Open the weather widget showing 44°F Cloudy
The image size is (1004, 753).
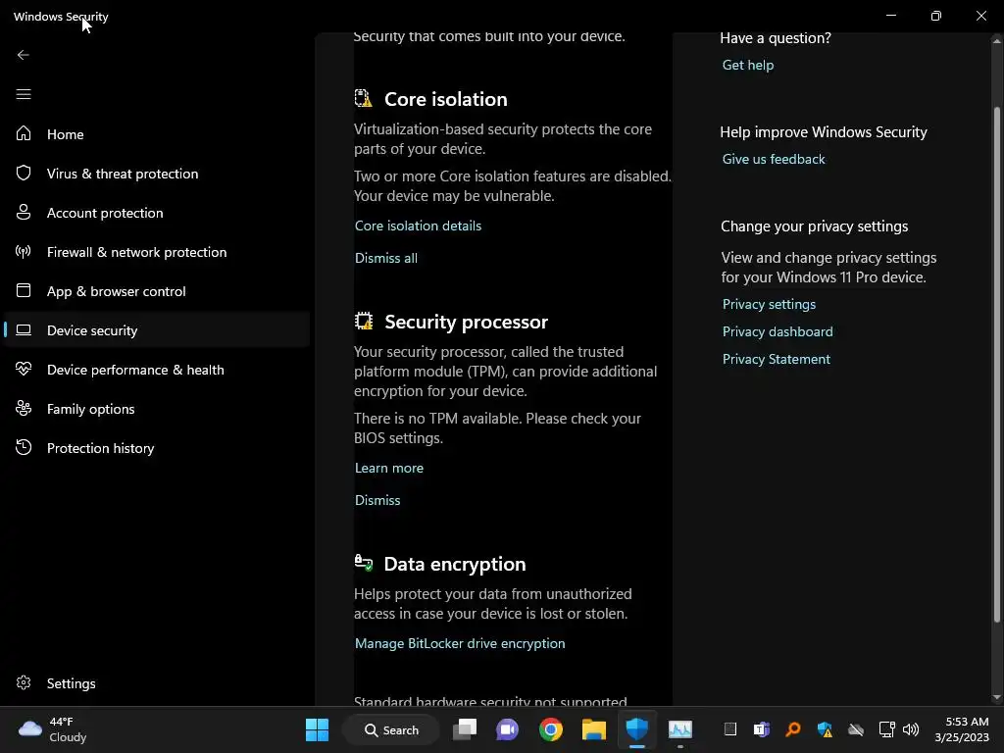53,729
